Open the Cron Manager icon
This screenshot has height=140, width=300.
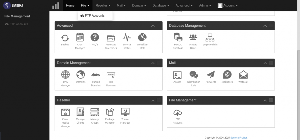(x=80, y=38)
